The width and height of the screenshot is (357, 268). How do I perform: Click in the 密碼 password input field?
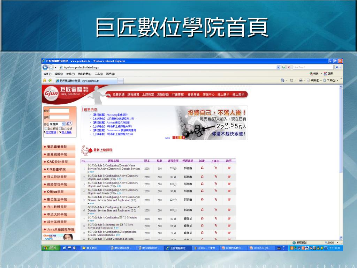pos(59,117)
